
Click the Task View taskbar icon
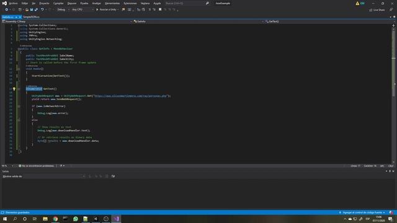pyautogui.click(x=35, y=219)
